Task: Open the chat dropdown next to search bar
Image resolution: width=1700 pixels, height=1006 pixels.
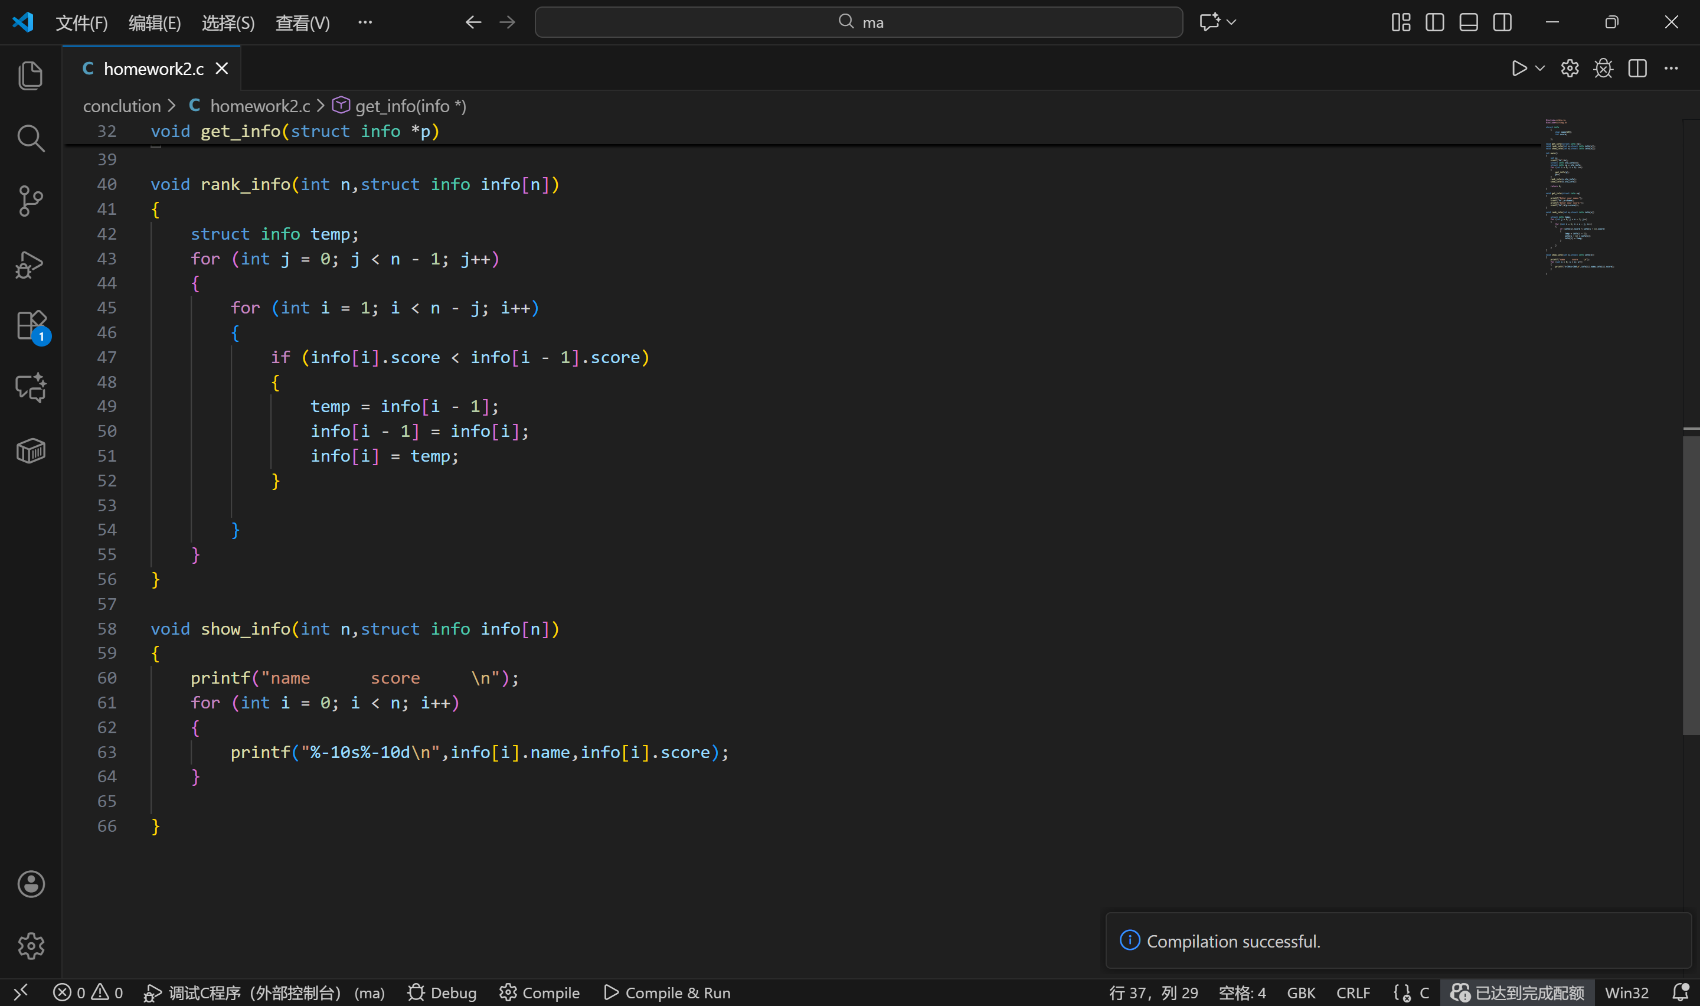Action: click(1232, 22)
